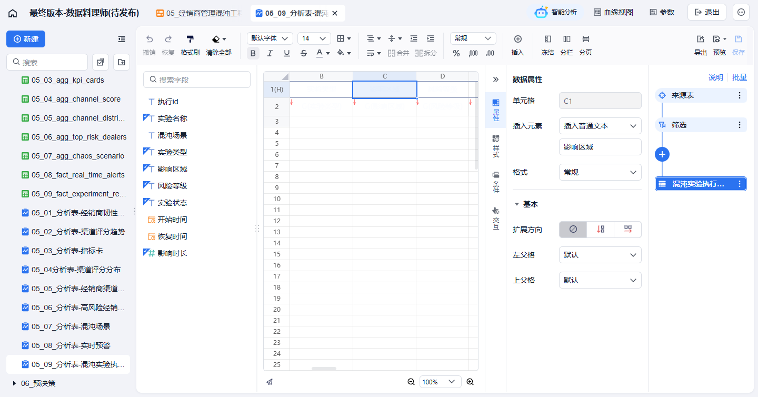Click the export (导出) icon
Image resolution: width=758 pixels, height=397 pixels.
[x=701, y=39]
